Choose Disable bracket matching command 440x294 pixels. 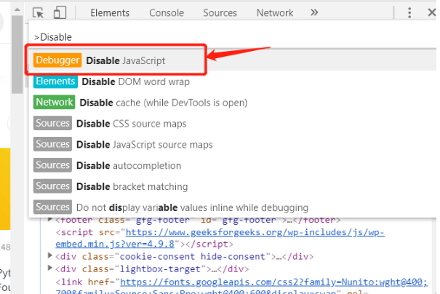(233, 186)
